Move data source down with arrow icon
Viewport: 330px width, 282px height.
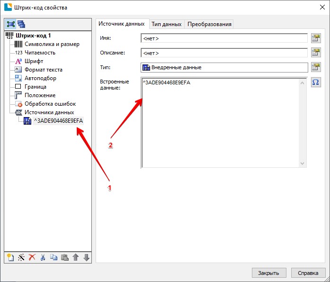click(x=86, y=257)
